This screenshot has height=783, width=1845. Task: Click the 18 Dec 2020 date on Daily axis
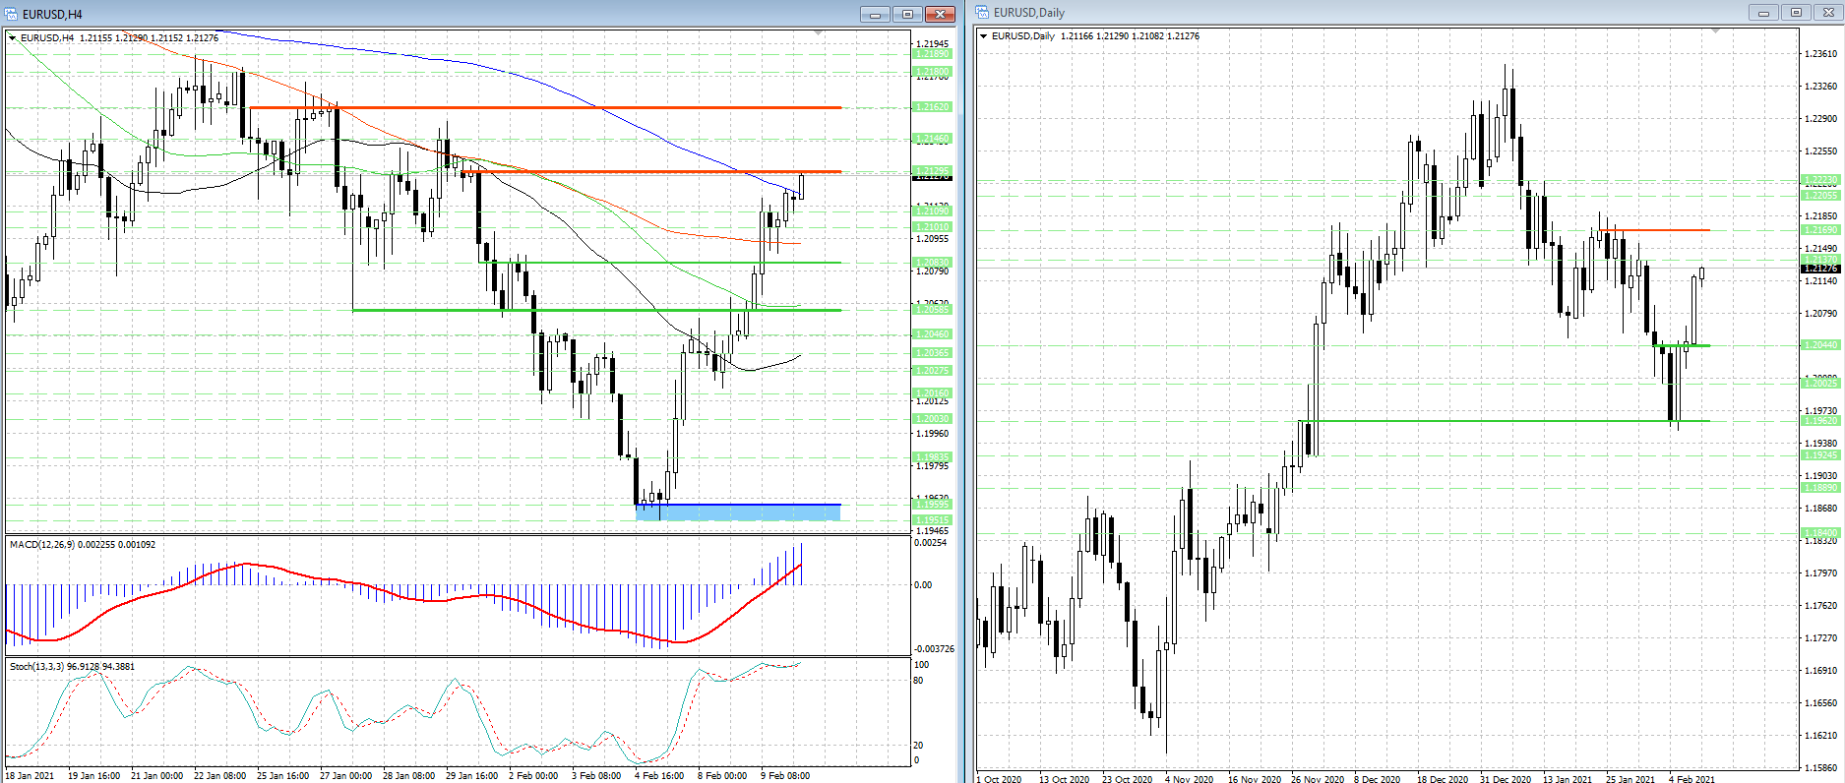click(x=1443, y=779)
